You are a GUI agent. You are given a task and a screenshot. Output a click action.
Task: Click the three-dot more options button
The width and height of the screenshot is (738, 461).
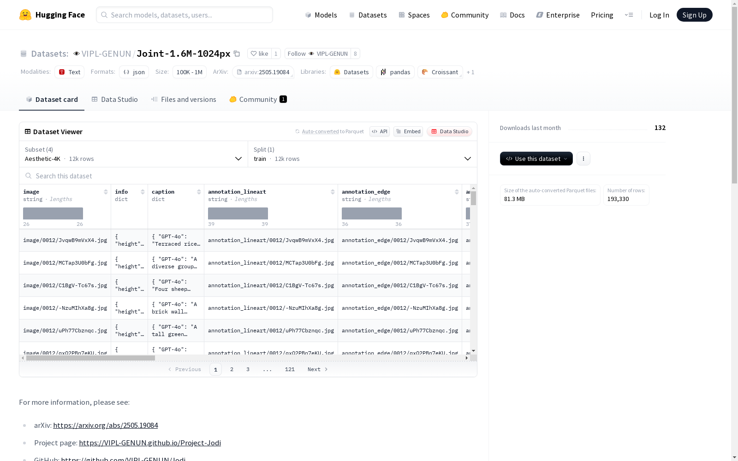(583, 159)
